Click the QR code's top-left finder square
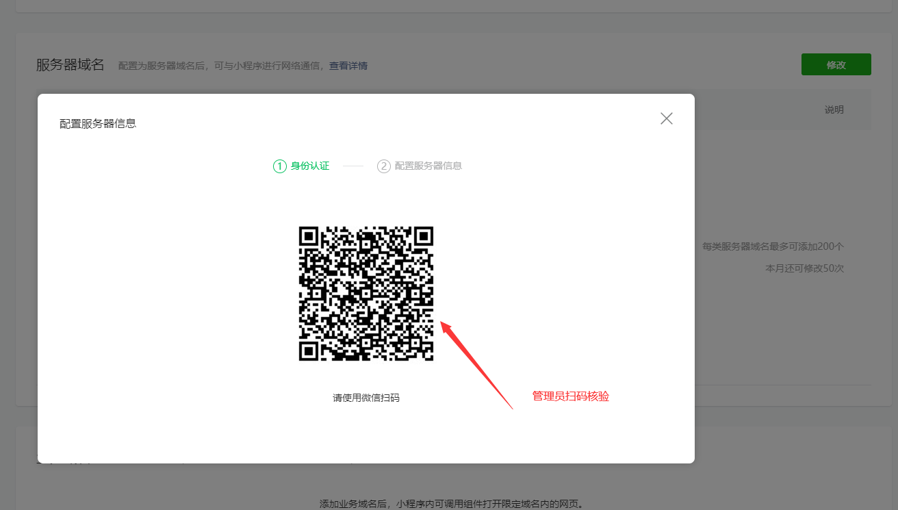This screenshot has height=510, width=898. 309,237
